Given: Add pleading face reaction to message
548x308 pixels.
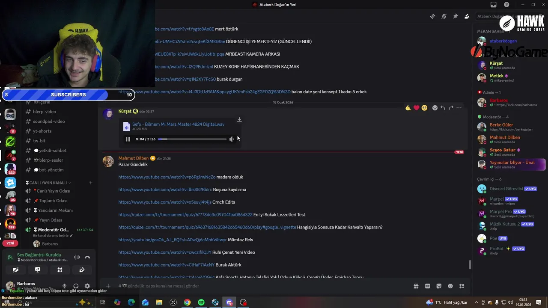Looking at the screenshot, I should point(424,108).
